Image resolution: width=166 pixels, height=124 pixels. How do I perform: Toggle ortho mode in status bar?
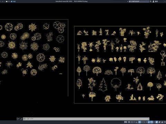point(137,122)
